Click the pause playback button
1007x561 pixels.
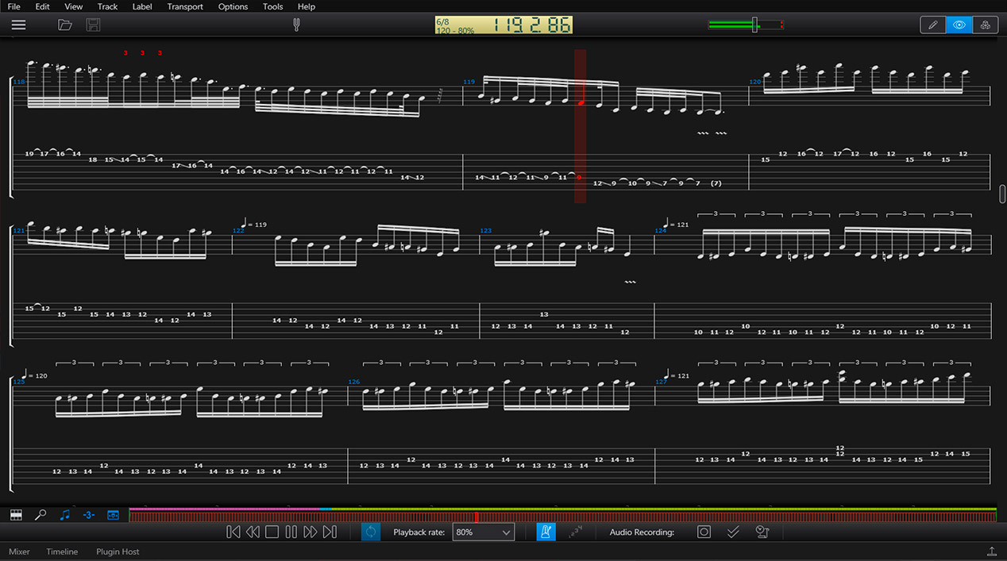pos(291,532)
